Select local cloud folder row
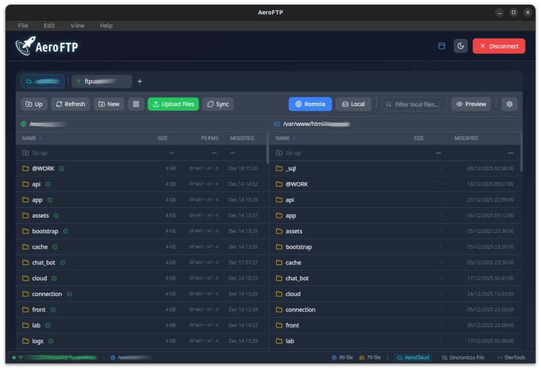Screen dimensions: 541x370 point(395,294)
